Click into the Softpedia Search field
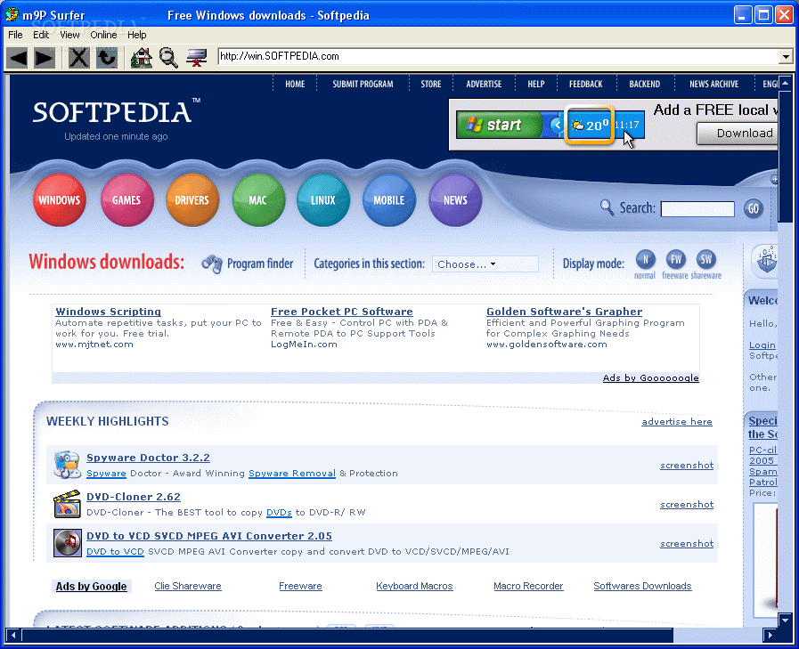 697,209
